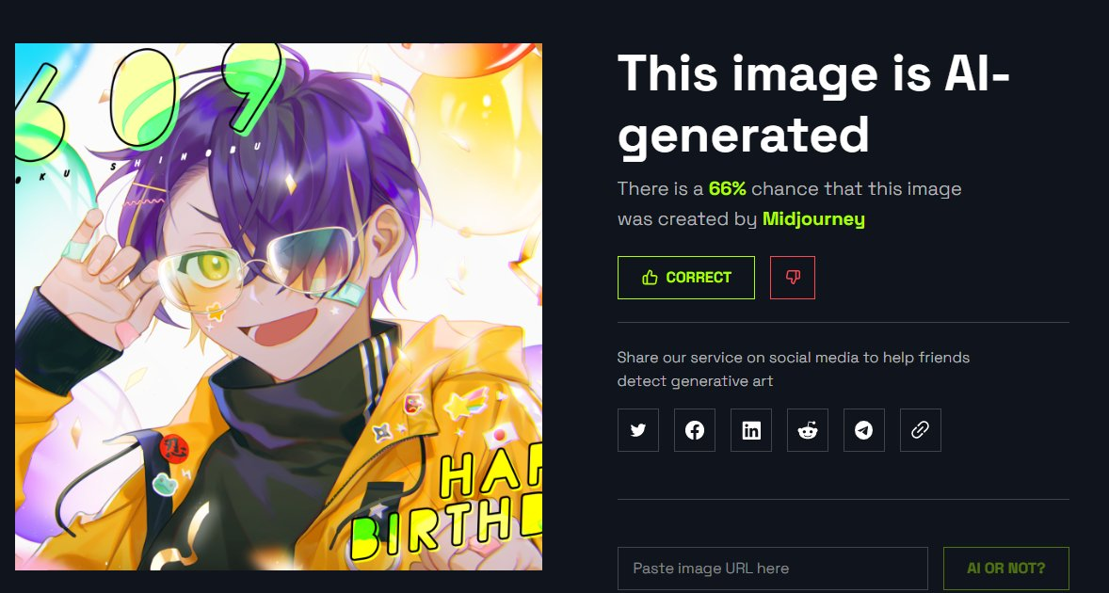Open the analyzed anime artwork thumbnail

[279, 307]
